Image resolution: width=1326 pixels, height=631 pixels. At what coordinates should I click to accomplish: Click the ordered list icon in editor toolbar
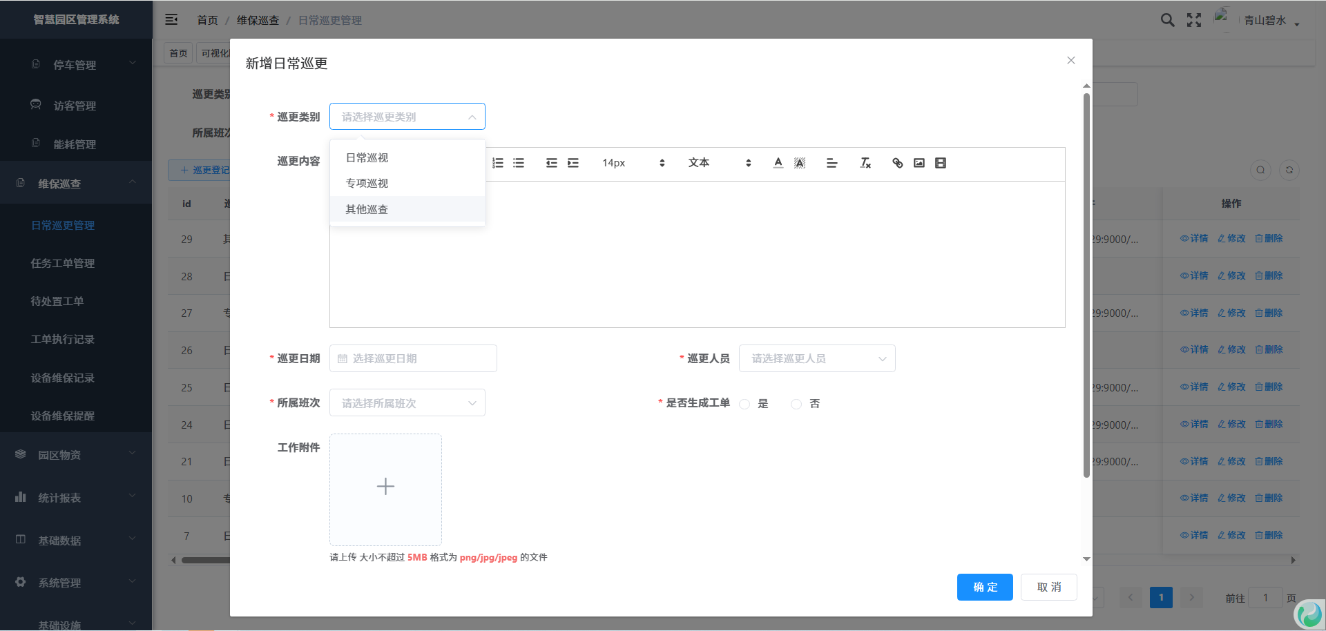click(x=498, y=163)
